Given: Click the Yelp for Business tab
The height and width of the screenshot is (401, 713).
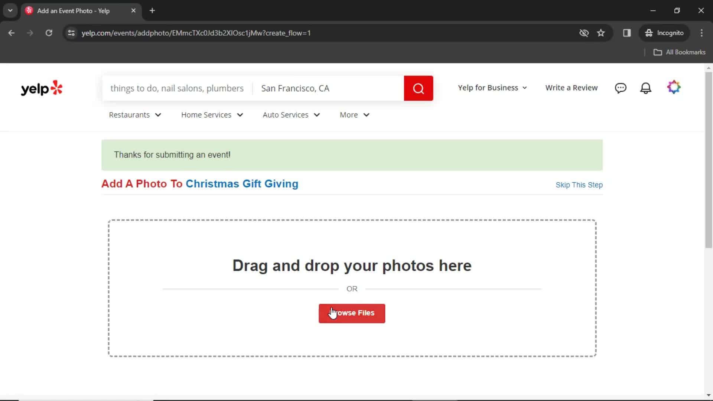Looking at the screenshot, I should click(489, 88).
